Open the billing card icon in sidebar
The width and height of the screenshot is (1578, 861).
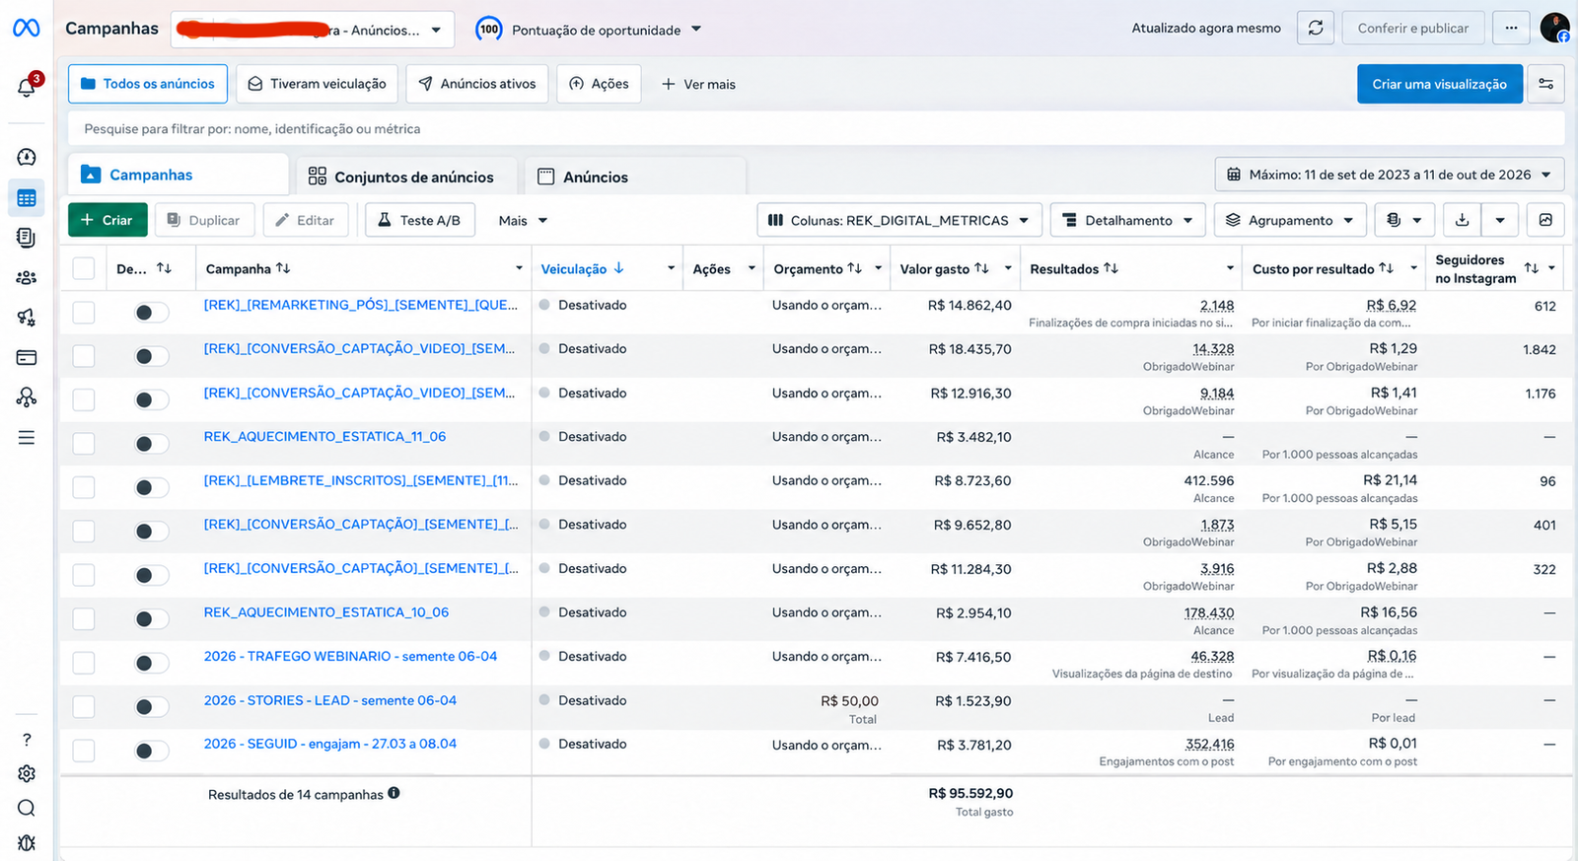[27, 357]
